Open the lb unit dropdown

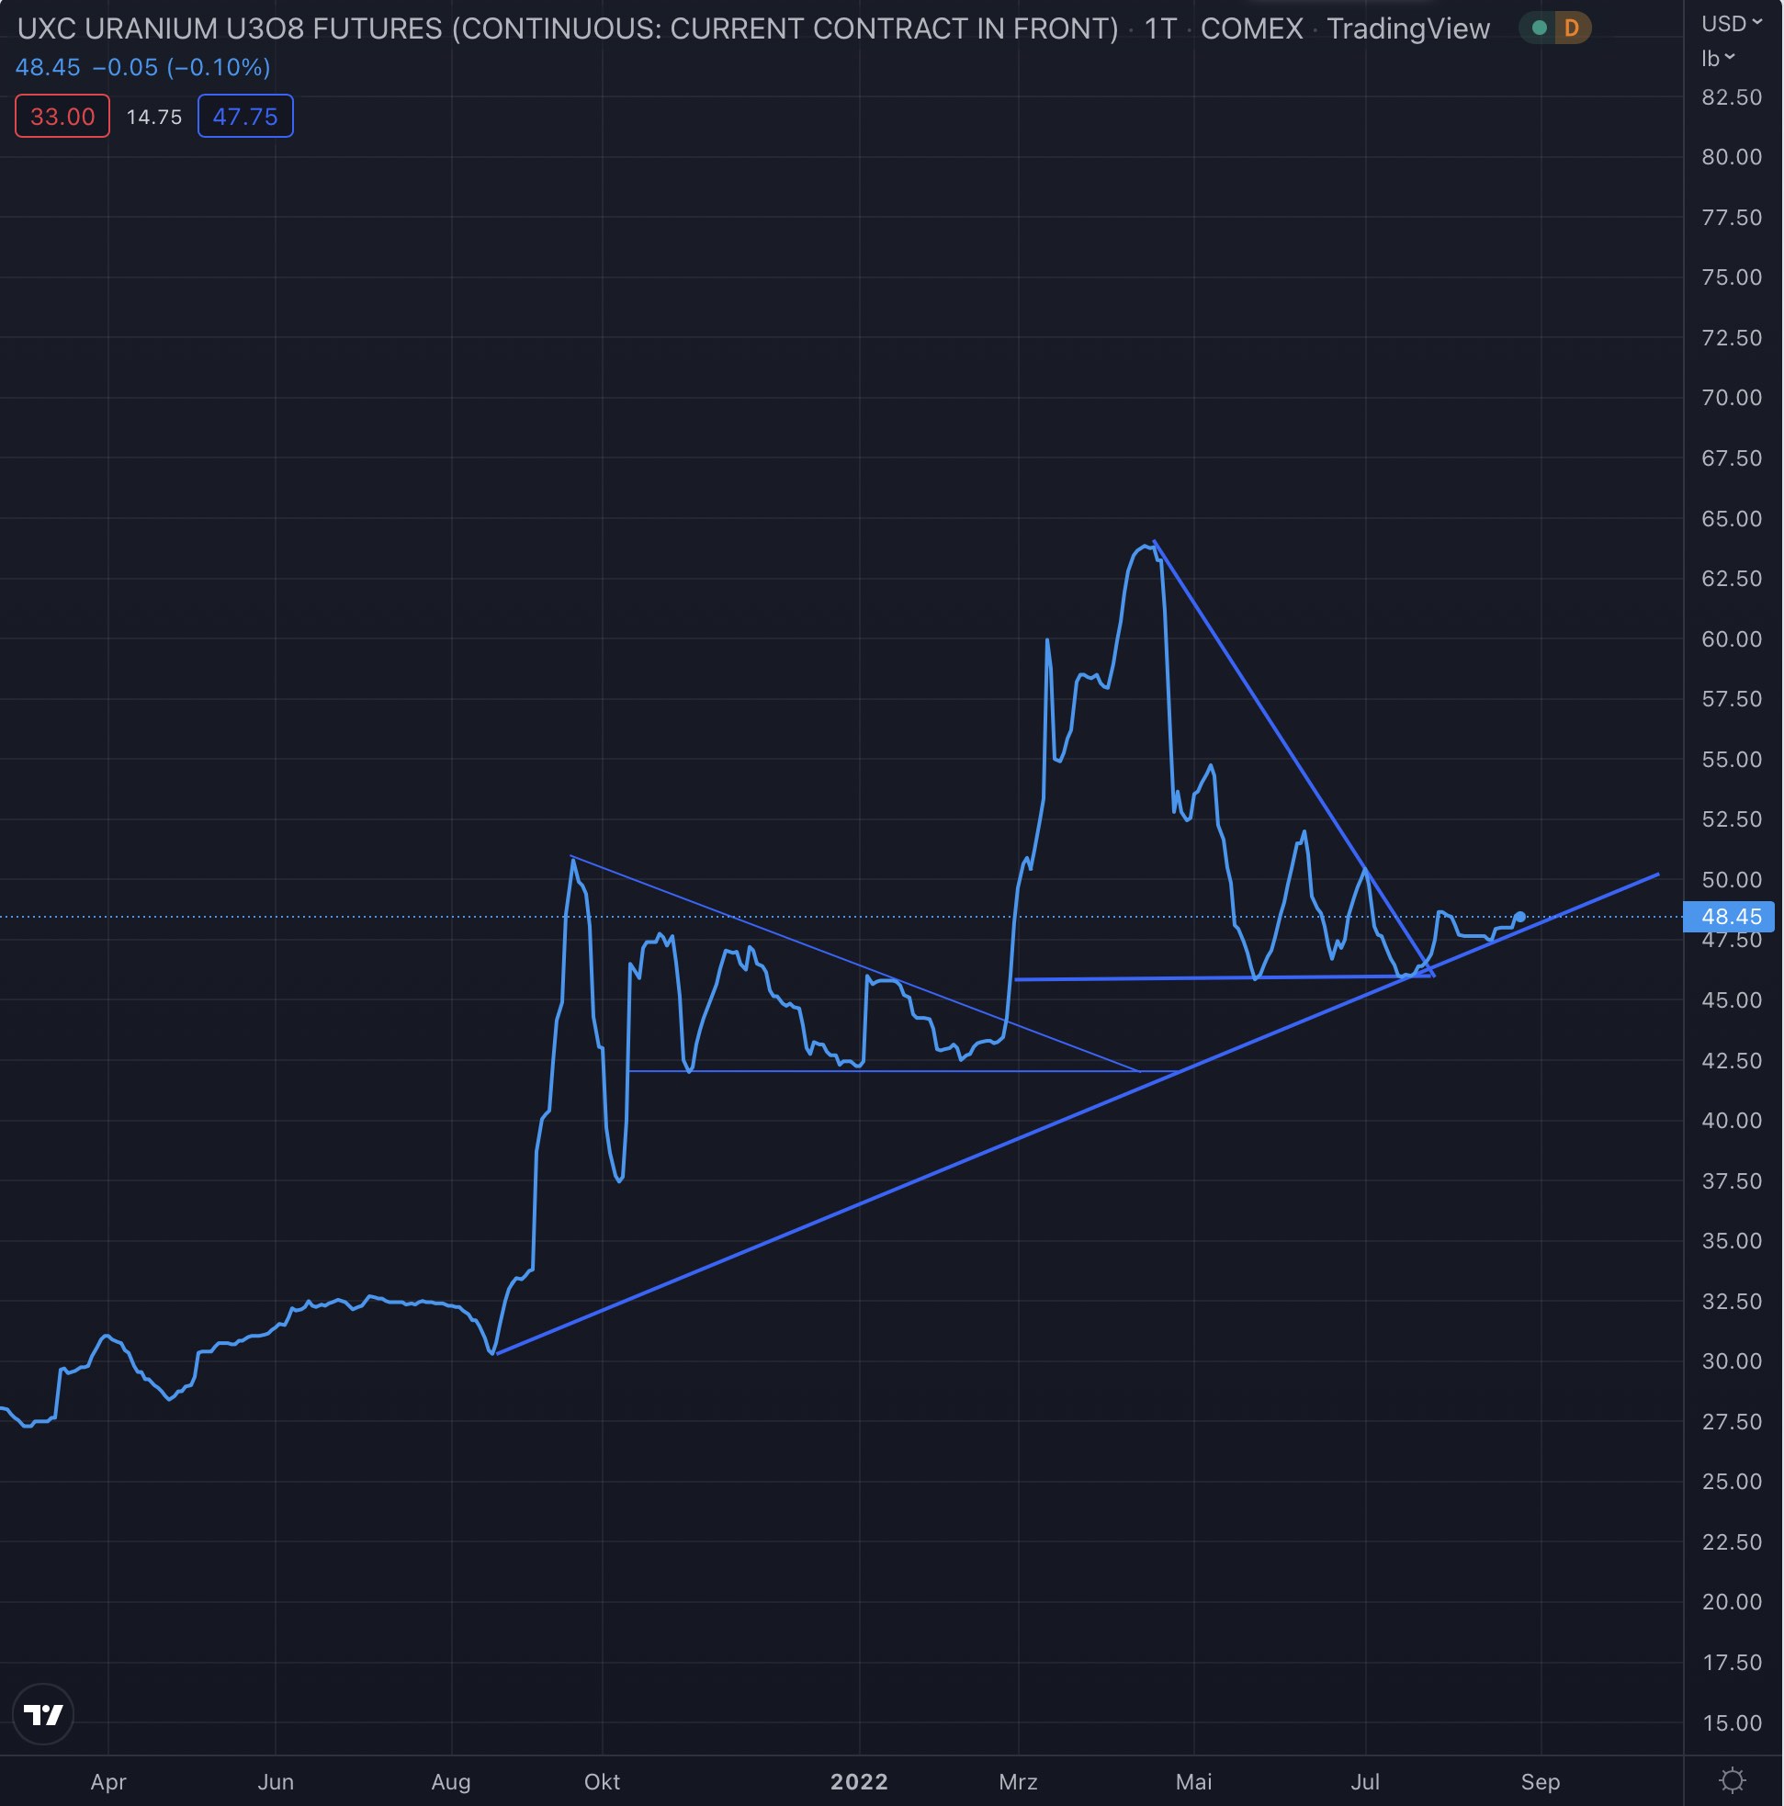pos(1718,58)
